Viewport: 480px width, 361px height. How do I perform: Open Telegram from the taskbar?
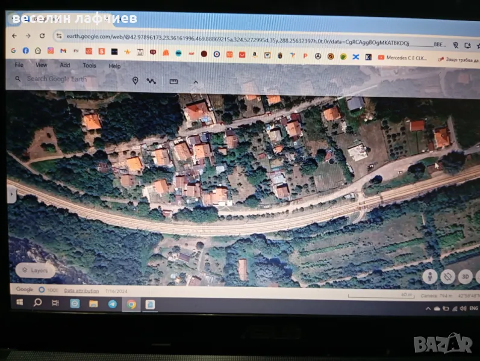click(x=112, y=304)
